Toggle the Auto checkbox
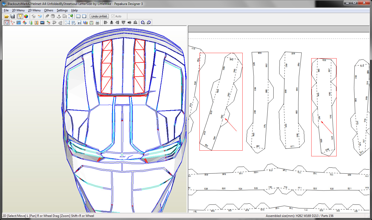 click(116, 16)
